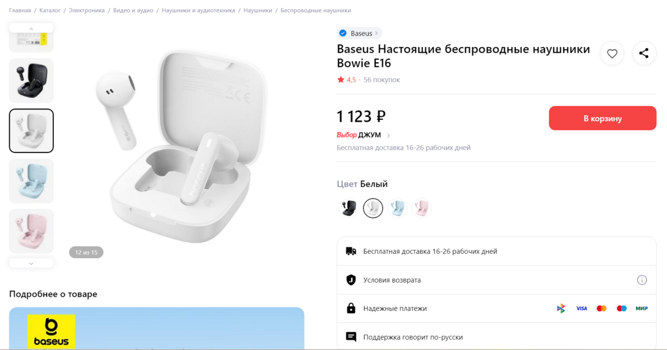Click the delivery truck icon
Viewport: 667px width, 350px height.
point(351,251)
